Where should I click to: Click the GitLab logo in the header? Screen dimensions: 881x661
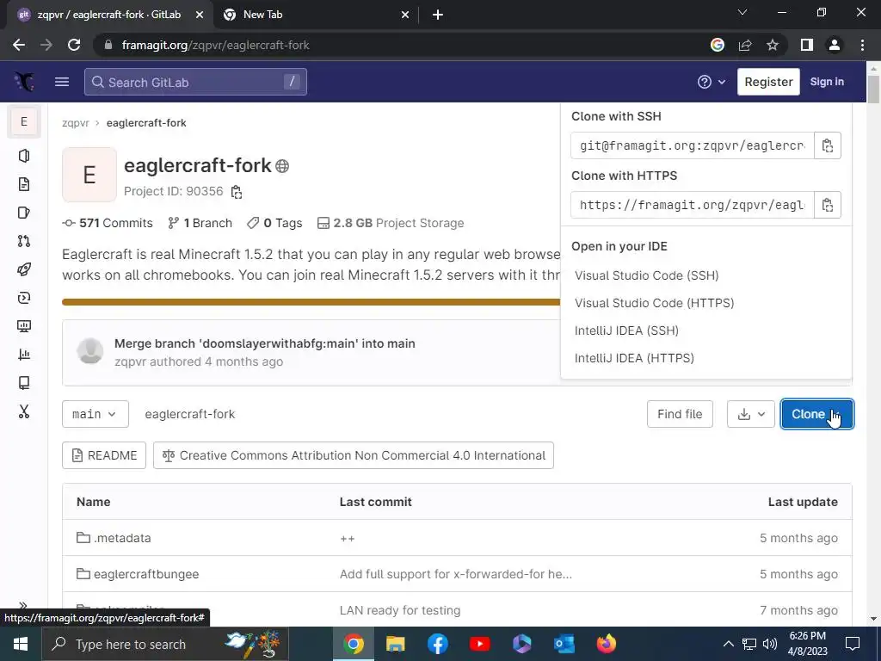pos(24,82)
